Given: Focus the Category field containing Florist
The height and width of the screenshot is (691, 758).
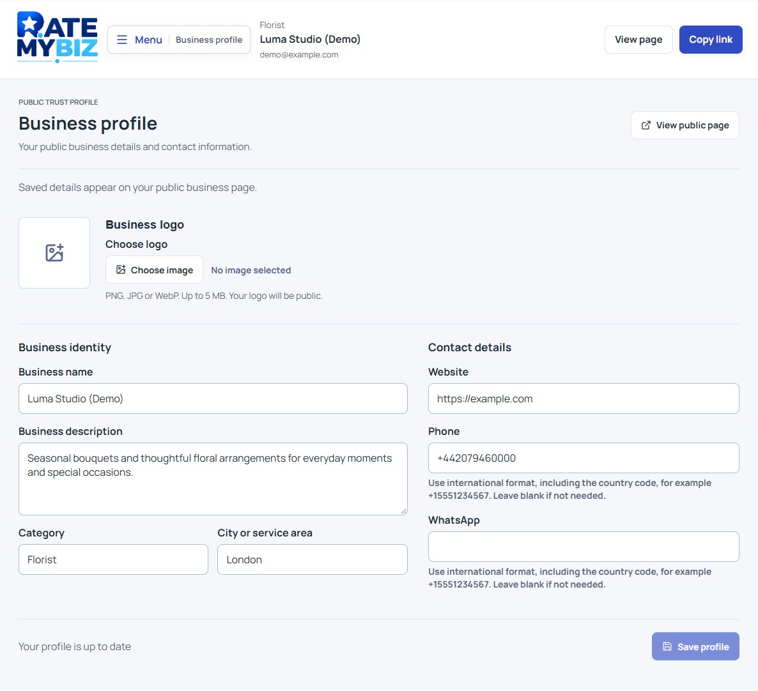Looking at the screenshot, I should (114, 559).
